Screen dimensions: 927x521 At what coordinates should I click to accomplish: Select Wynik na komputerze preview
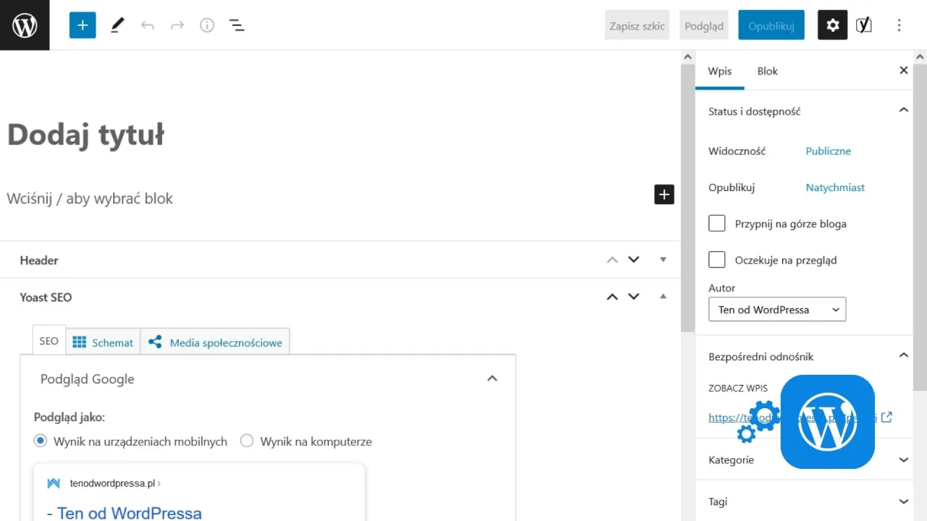[246, 441]
